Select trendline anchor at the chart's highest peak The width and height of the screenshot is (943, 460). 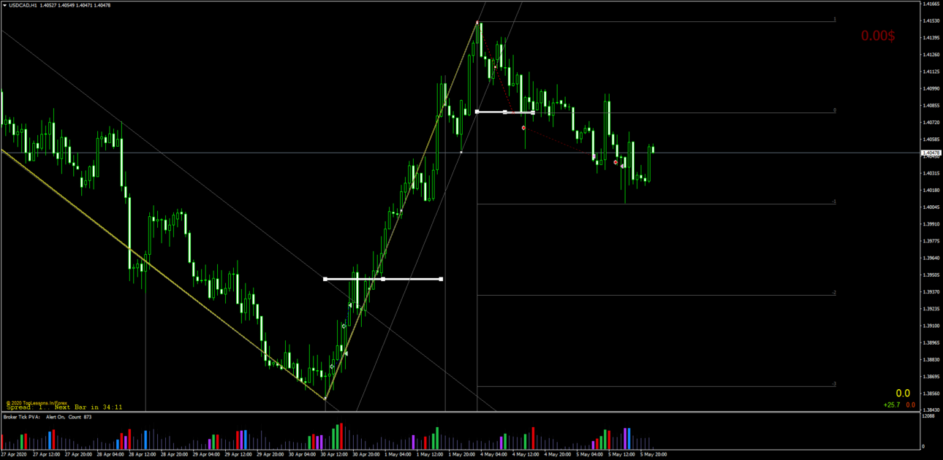tap(477, 23)
